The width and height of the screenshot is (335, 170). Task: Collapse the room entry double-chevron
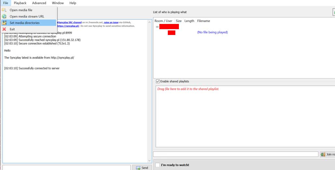[x=157, y=27]
